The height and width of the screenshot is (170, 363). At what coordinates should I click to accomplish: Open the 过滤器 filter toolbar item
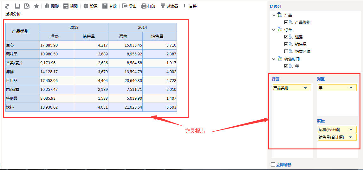(169, 6)
